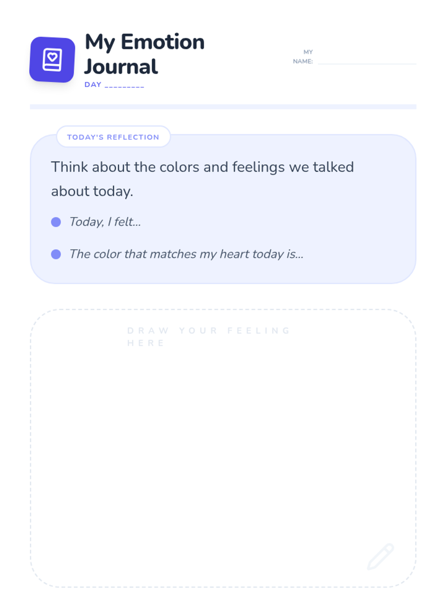Image resolution: width=446 pixels, height=595 pixels.
Task: Click the purple journal heart icon
Action: (x=52, y=59)
